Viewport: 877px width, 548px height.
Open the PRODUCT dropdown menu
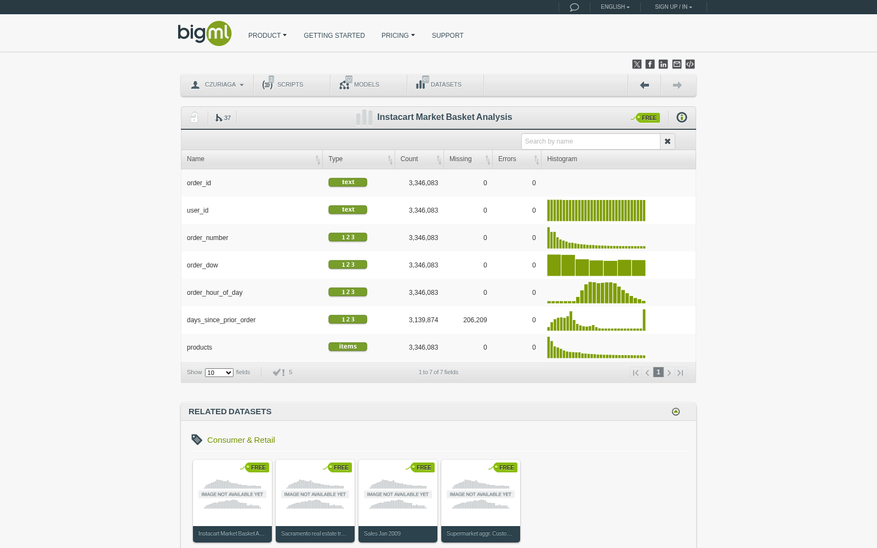click(x=267, y=36)
